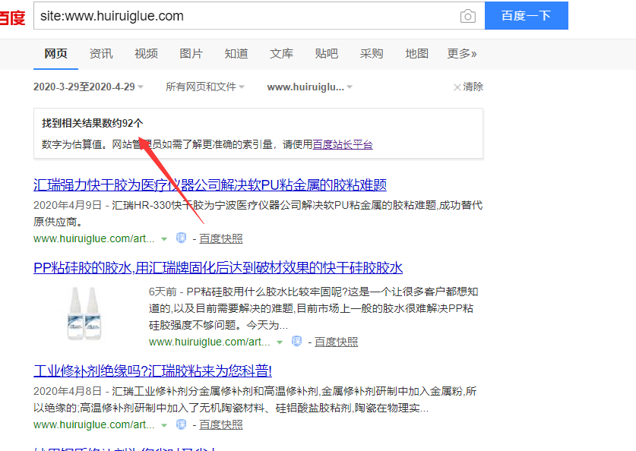This screenshot has height=451, width=636.
Task: Open the date range filter 2020-3-29至2020-4-29
Action: pos(88,87)
